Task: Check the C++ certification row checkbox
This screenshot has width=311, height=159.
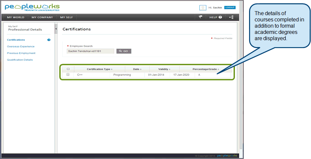Action: pyautogui.click(x=68, y=75)
